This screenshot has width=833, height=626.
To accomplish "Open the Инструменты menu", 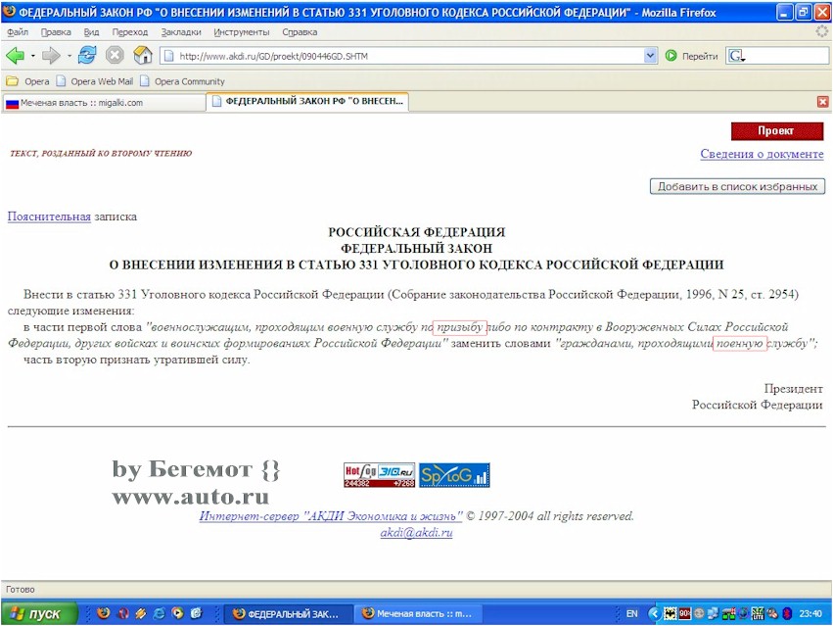I will [x=241, y=31].
